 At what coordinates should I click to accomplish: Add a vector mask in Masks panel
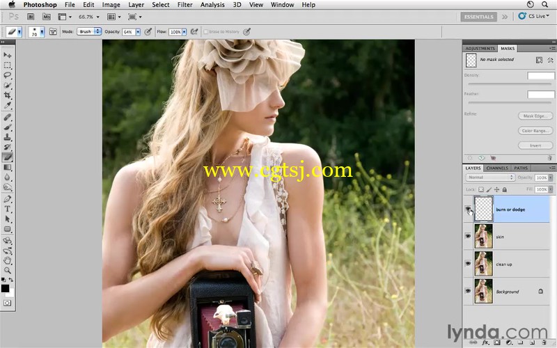(550, 60)
